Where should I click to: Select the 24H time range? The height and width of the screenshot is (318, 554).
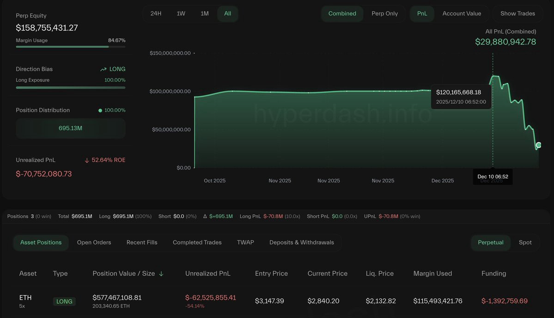tap(156, 14)
